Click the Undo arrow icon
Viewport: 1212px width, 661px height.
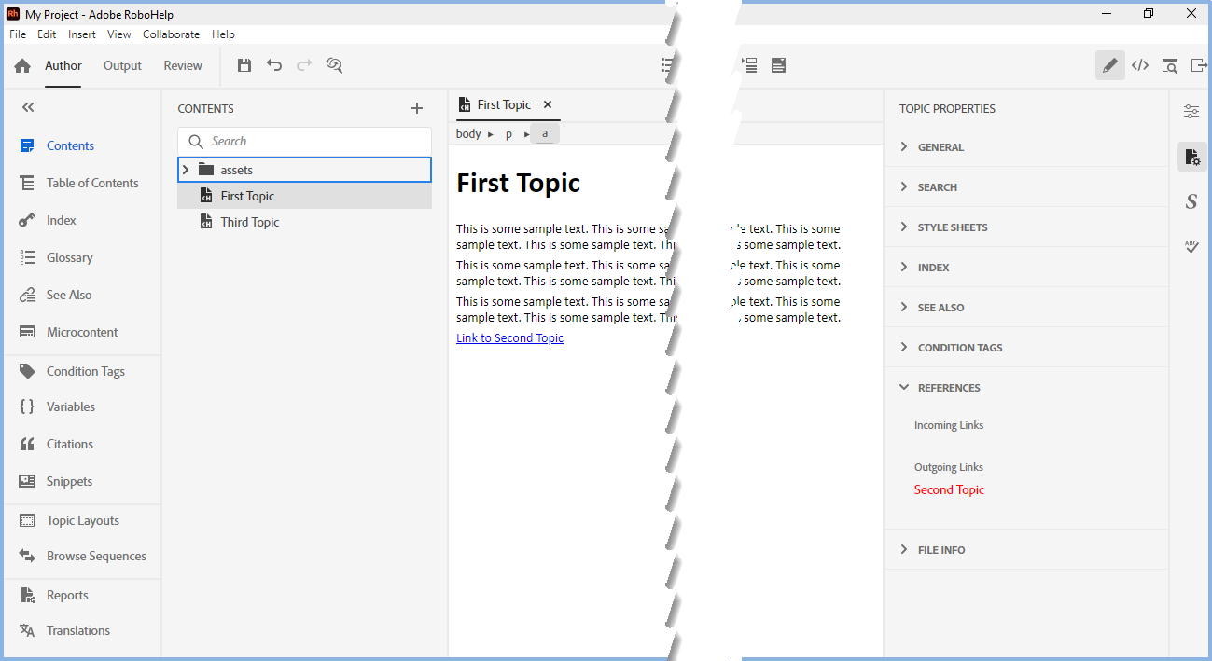click(274, 65)
